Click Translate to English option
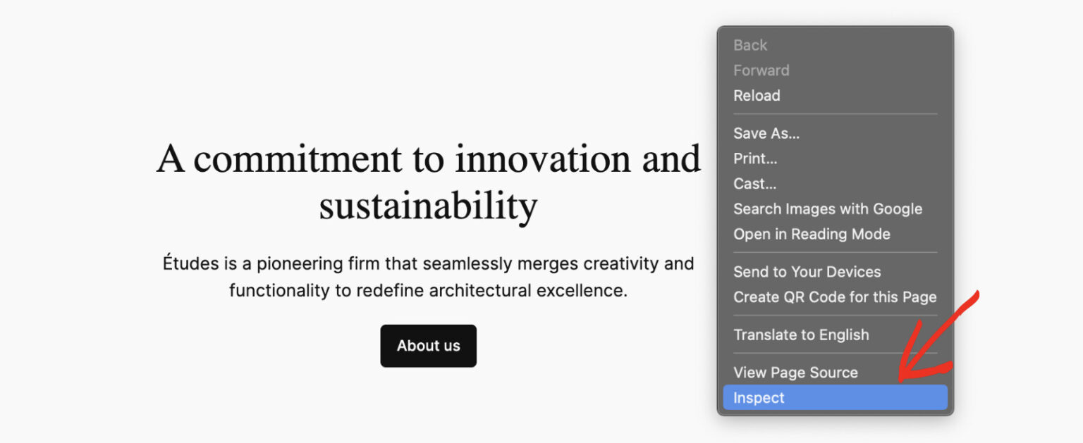The height and width of the screenshot is (443, 1083). point(801,335)
